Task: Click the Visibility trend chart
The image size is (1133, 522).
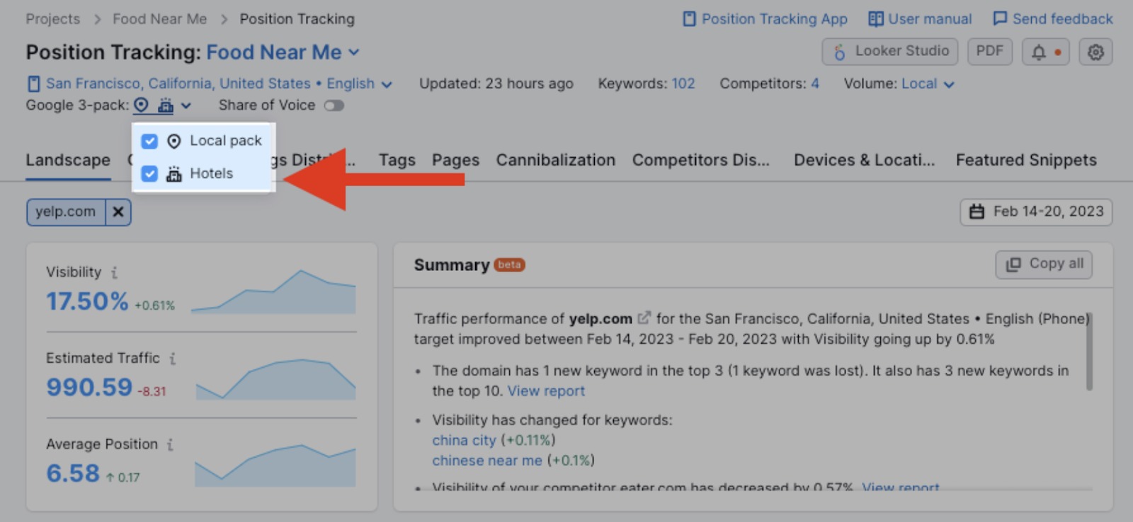Action: coord(273,291)
